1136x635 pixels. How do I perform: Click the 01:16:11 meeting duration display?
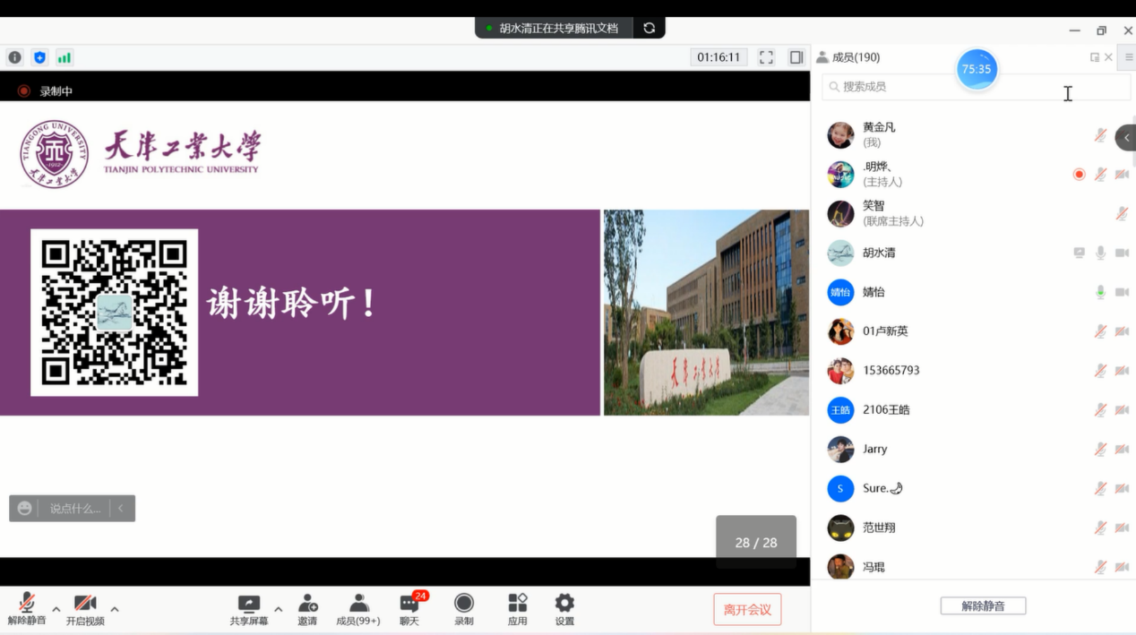[719, 57]
